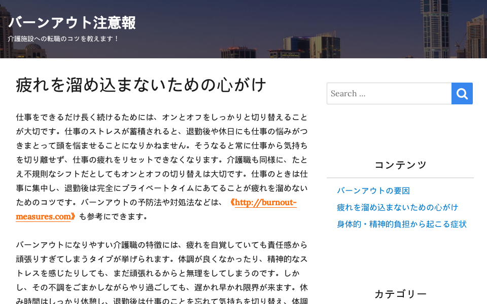487x304 pixels.
Task: Open the バーンアウトの要因 sidebar link
Action: tap(373, 191)
